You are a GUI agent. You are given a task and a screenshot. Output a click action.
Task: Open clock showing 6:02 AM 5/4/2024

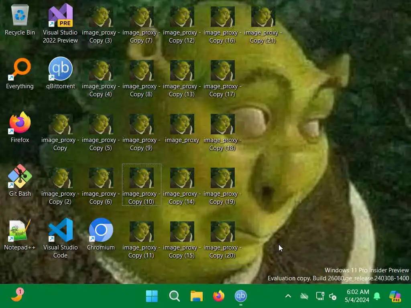click(x=358, y=296)
